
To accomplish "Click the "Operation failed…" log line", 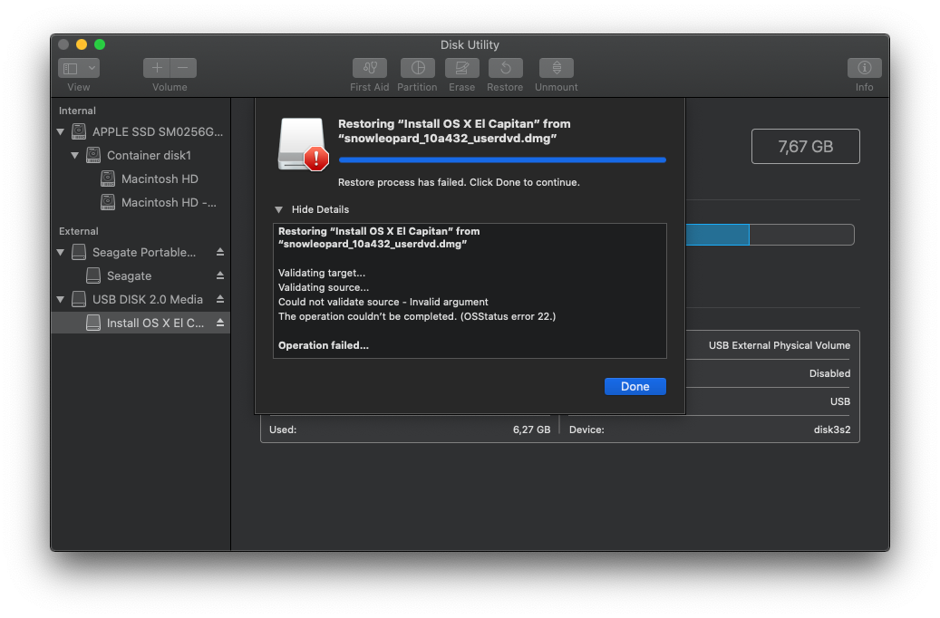I will tap(323, 345).
